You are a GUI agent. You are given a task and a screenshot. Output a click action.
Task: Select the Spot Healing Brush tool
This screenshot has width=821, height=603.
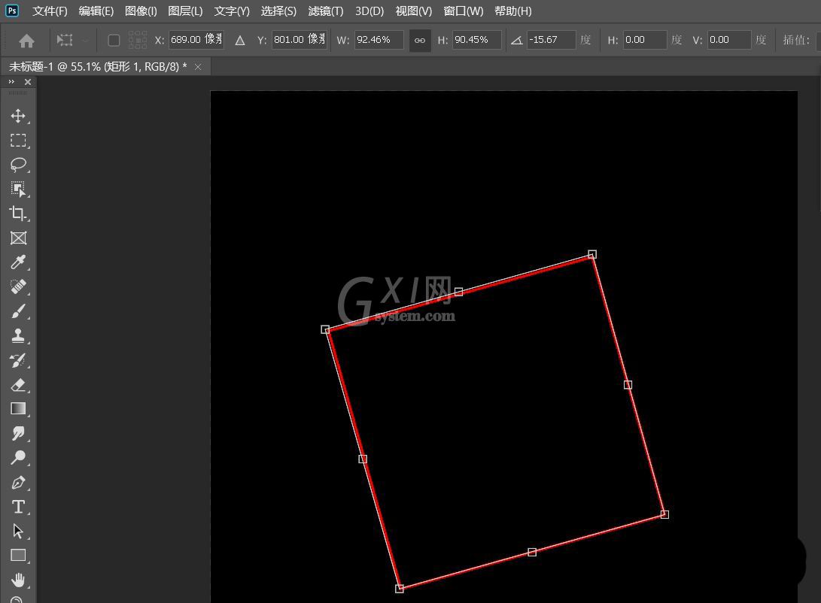point(18,286)
